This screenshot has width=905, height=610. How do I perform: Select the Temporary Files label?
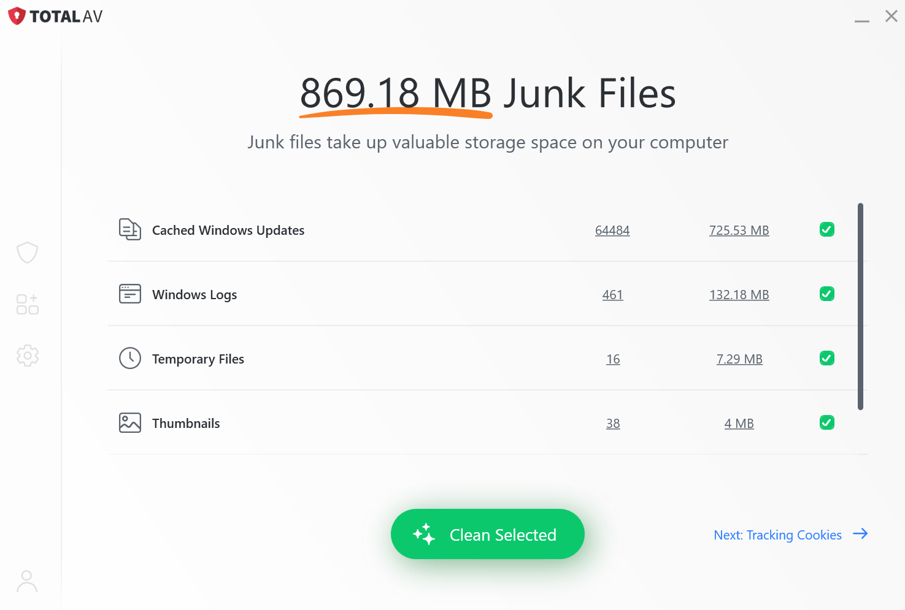click(x=198, y=359)
